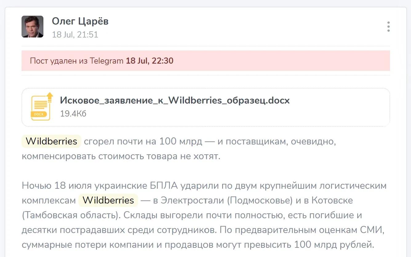Click the 19.4Кб file size label
The width and height of the screenshot is (411, 257).
[73, 114]
